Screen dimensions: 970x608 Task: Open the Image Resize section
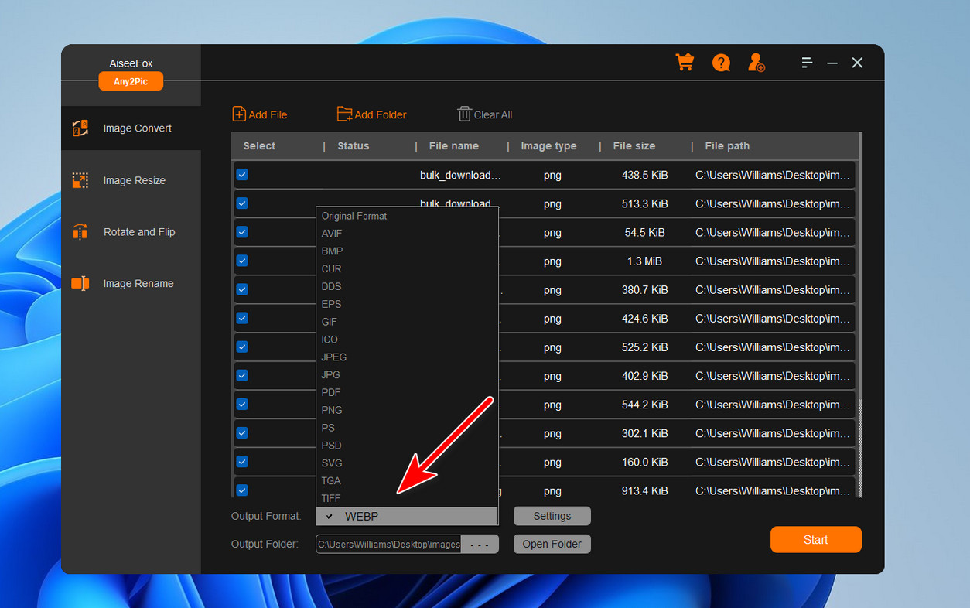[131, 180]
